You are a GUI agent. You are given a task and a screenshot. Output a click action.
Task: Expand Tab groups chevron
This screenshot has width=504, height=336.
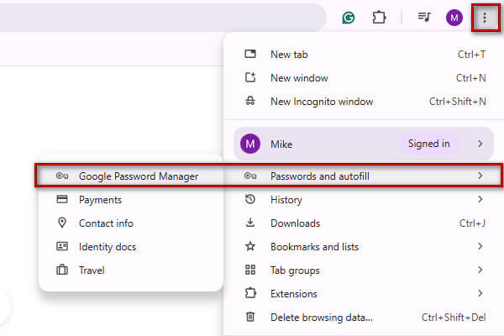pos(480,270)
